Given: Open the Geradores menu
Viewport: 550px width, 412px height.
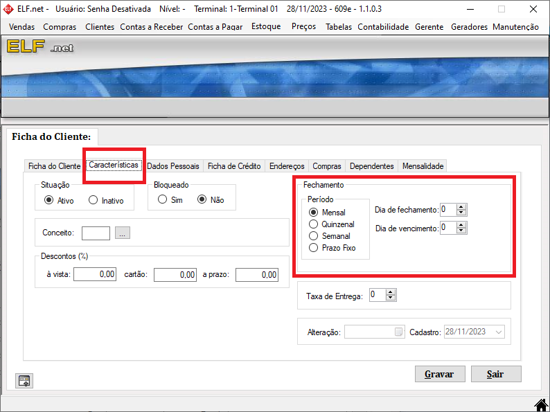Looking at the screenshot, I should point(469,27).
